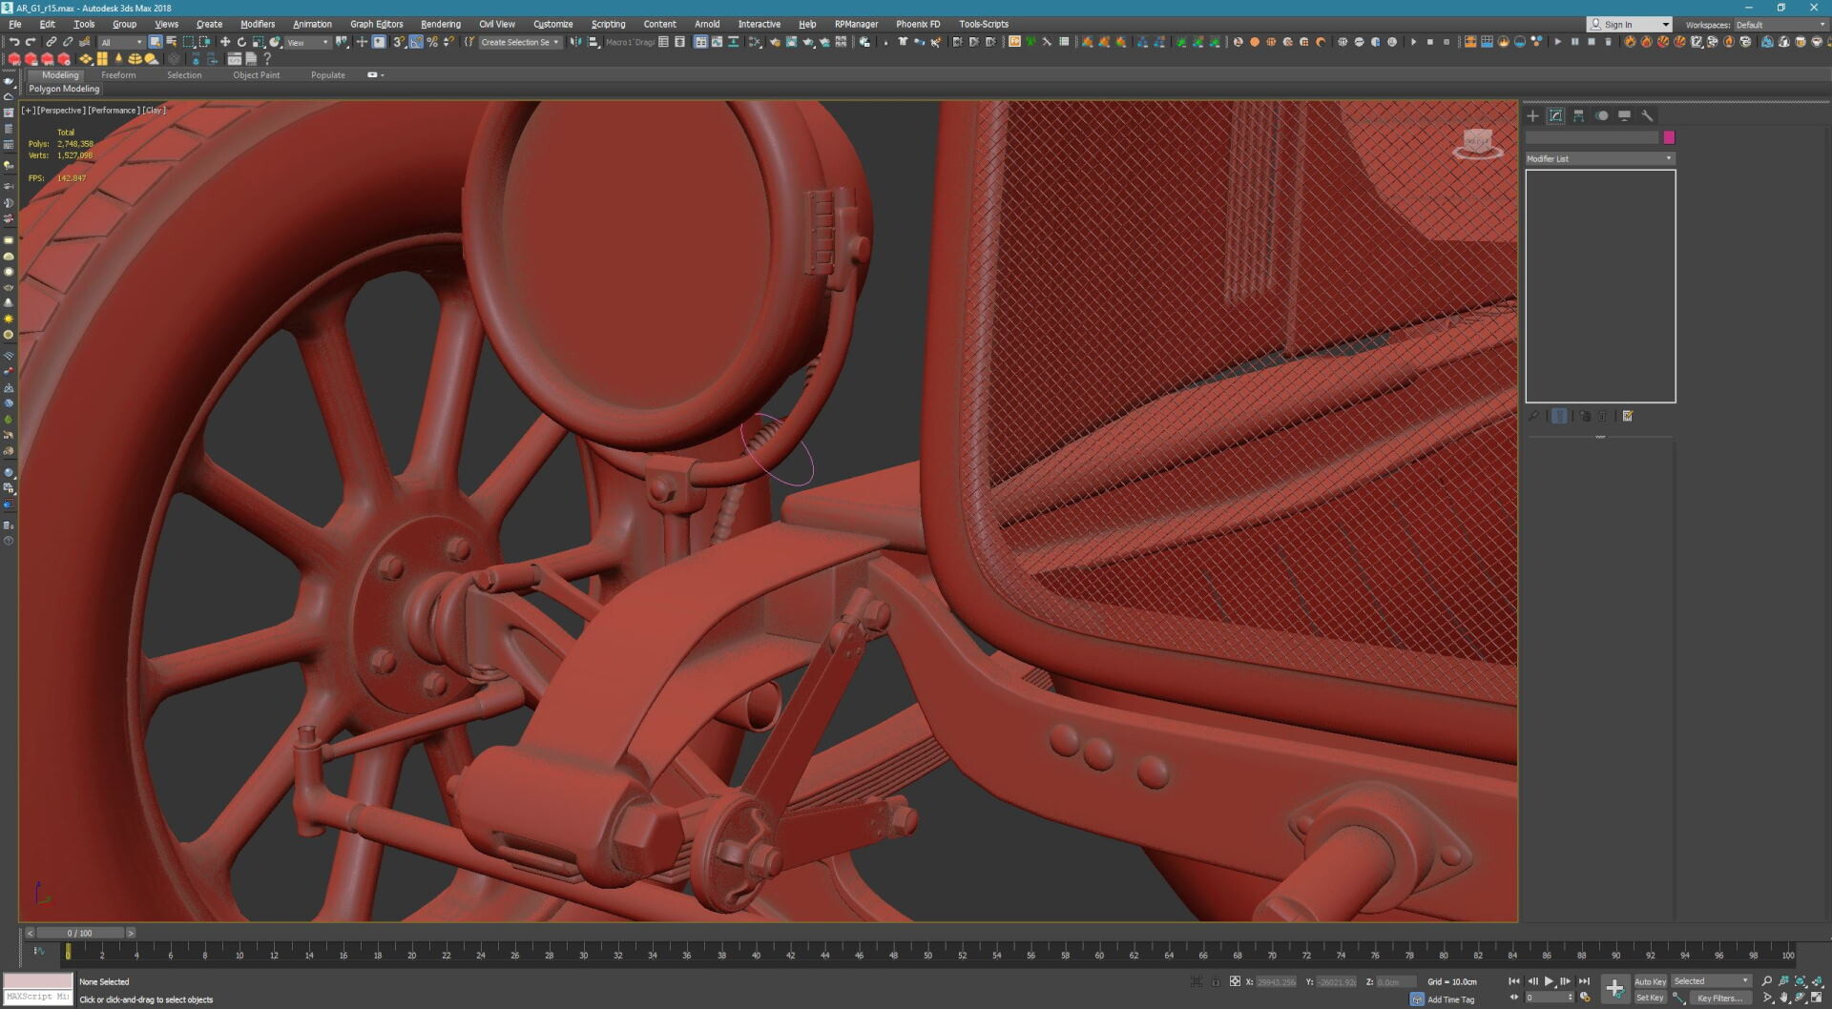1832x1009 pixels.
Task: Click the Polygon Modeling panel button
Action: coord(64,89)
